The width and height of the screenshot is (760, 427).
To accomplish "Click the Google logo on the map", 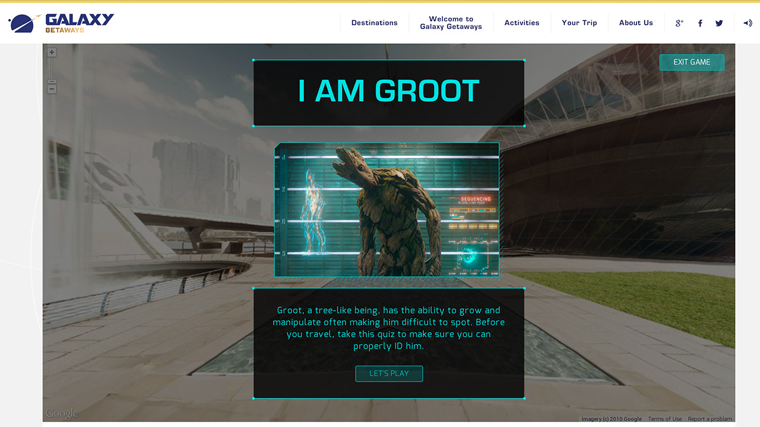I will click(x=61, y=414).
